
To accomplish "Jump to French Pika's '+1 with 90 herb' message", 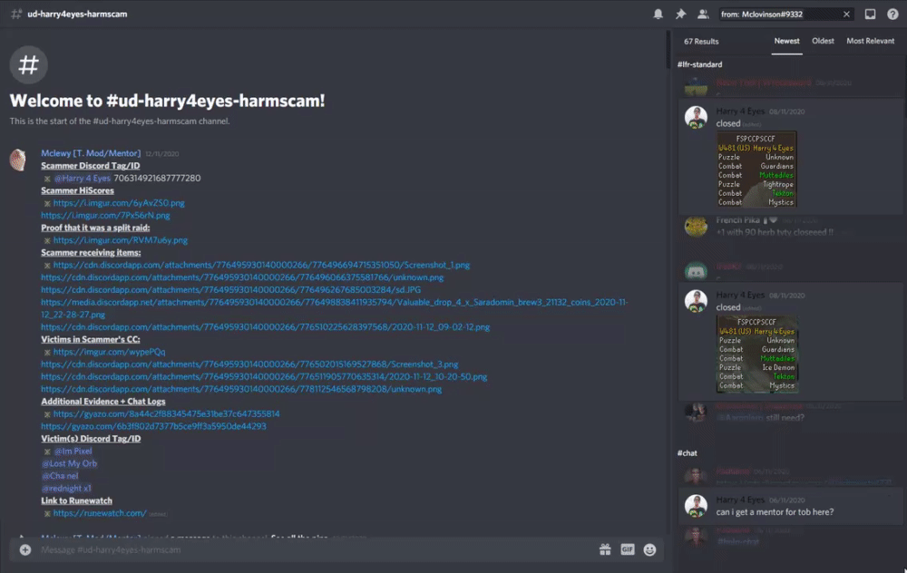I will (x=790, y=226).
